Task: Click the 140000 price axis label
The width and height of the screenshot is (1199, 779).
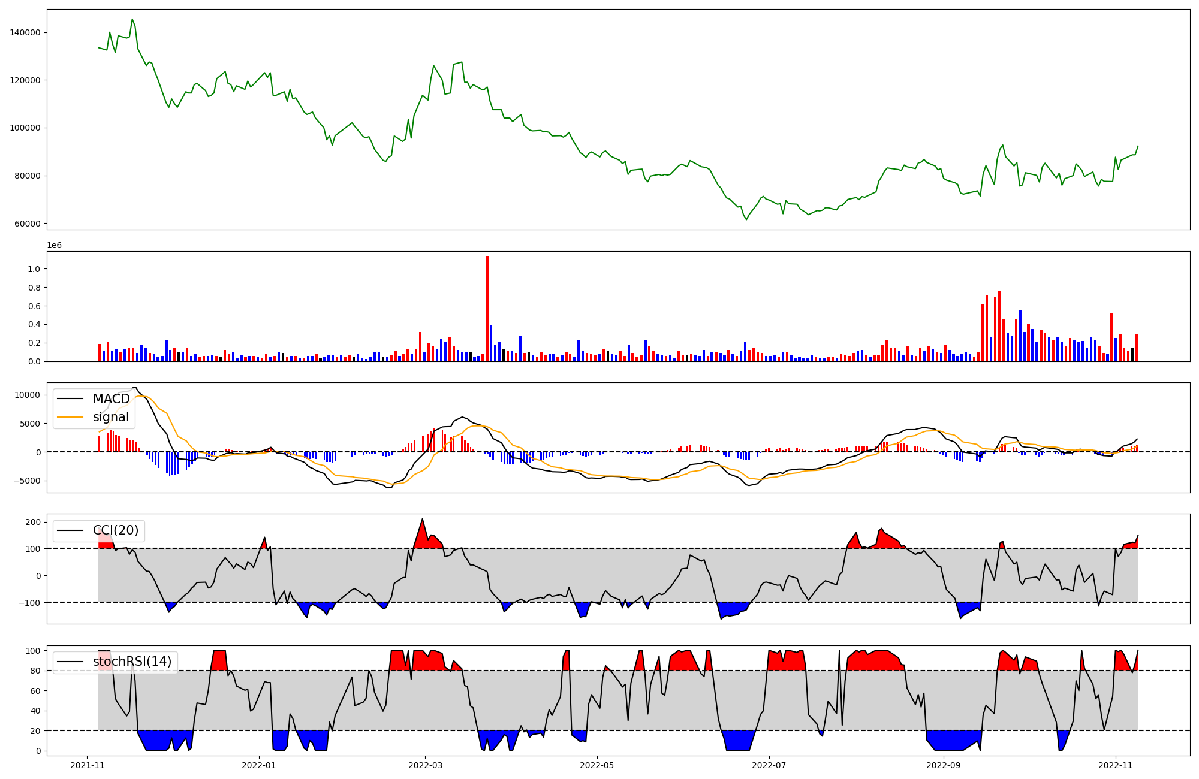Action: click(25, 32)
